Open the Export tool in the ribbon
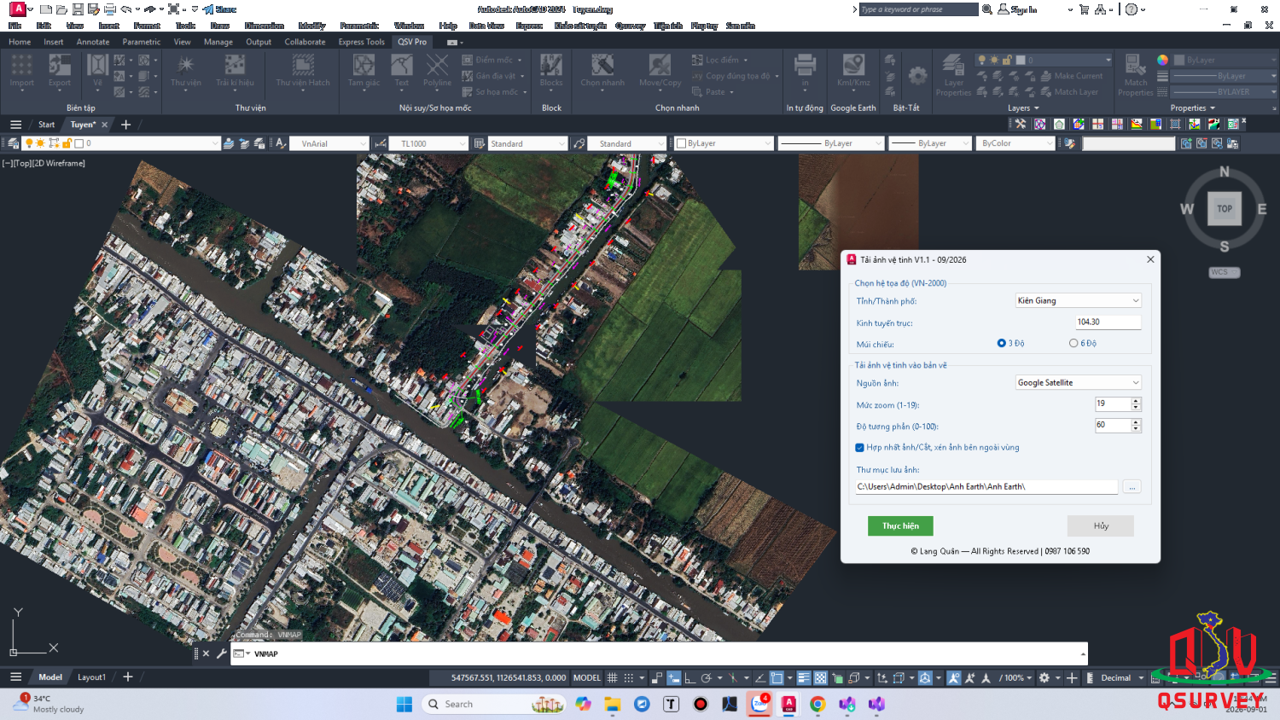1280x720 pixels. tap(60, 71)
